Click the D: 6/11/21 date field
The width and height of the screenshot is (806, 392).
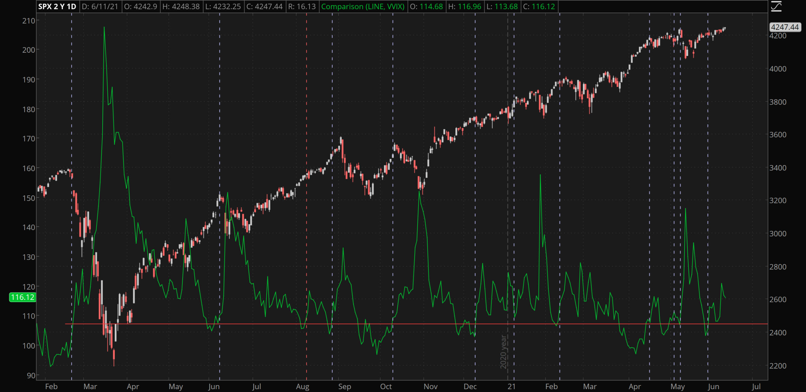(x=100, y=7)
